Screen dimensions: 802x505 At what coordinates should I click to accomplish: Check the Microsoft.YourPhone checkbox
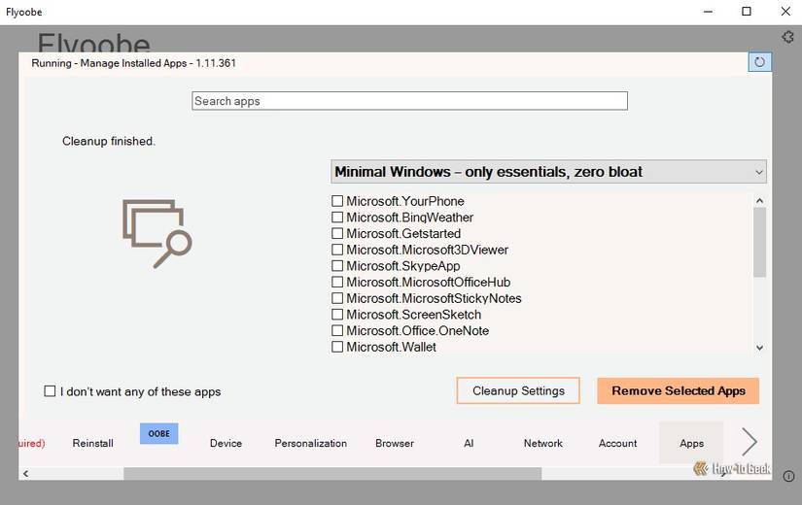337,201
